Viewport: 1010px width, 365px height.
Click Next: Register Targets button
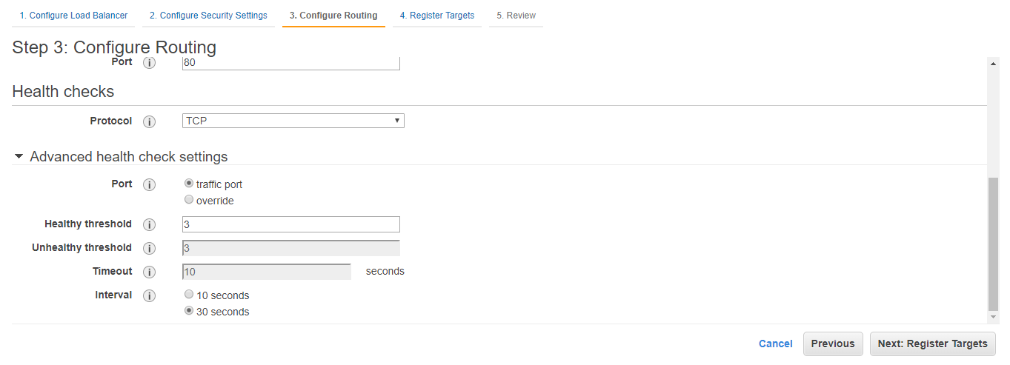coord(933,344)
